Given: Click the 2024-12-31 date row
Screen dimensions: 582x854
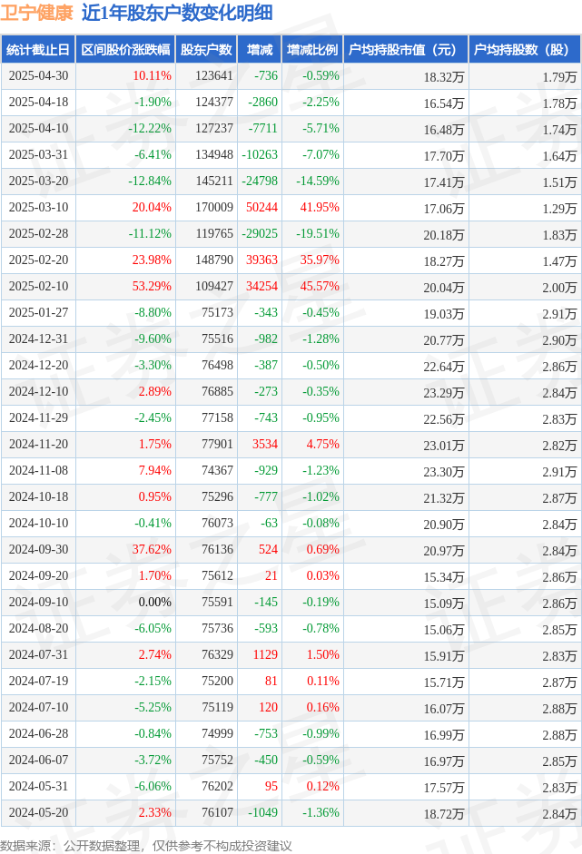Looking at the screenshot, I should click(291, 339).
